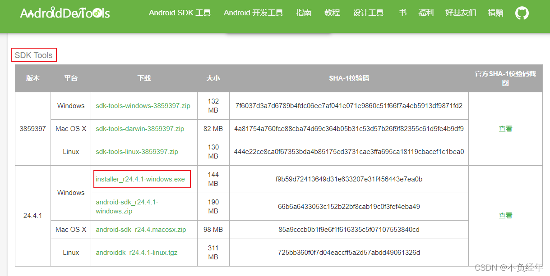Viewport: 550px width, 276px height.
Task: Click Windows platform cell for sdk-tools-windows
Action: 71,106
